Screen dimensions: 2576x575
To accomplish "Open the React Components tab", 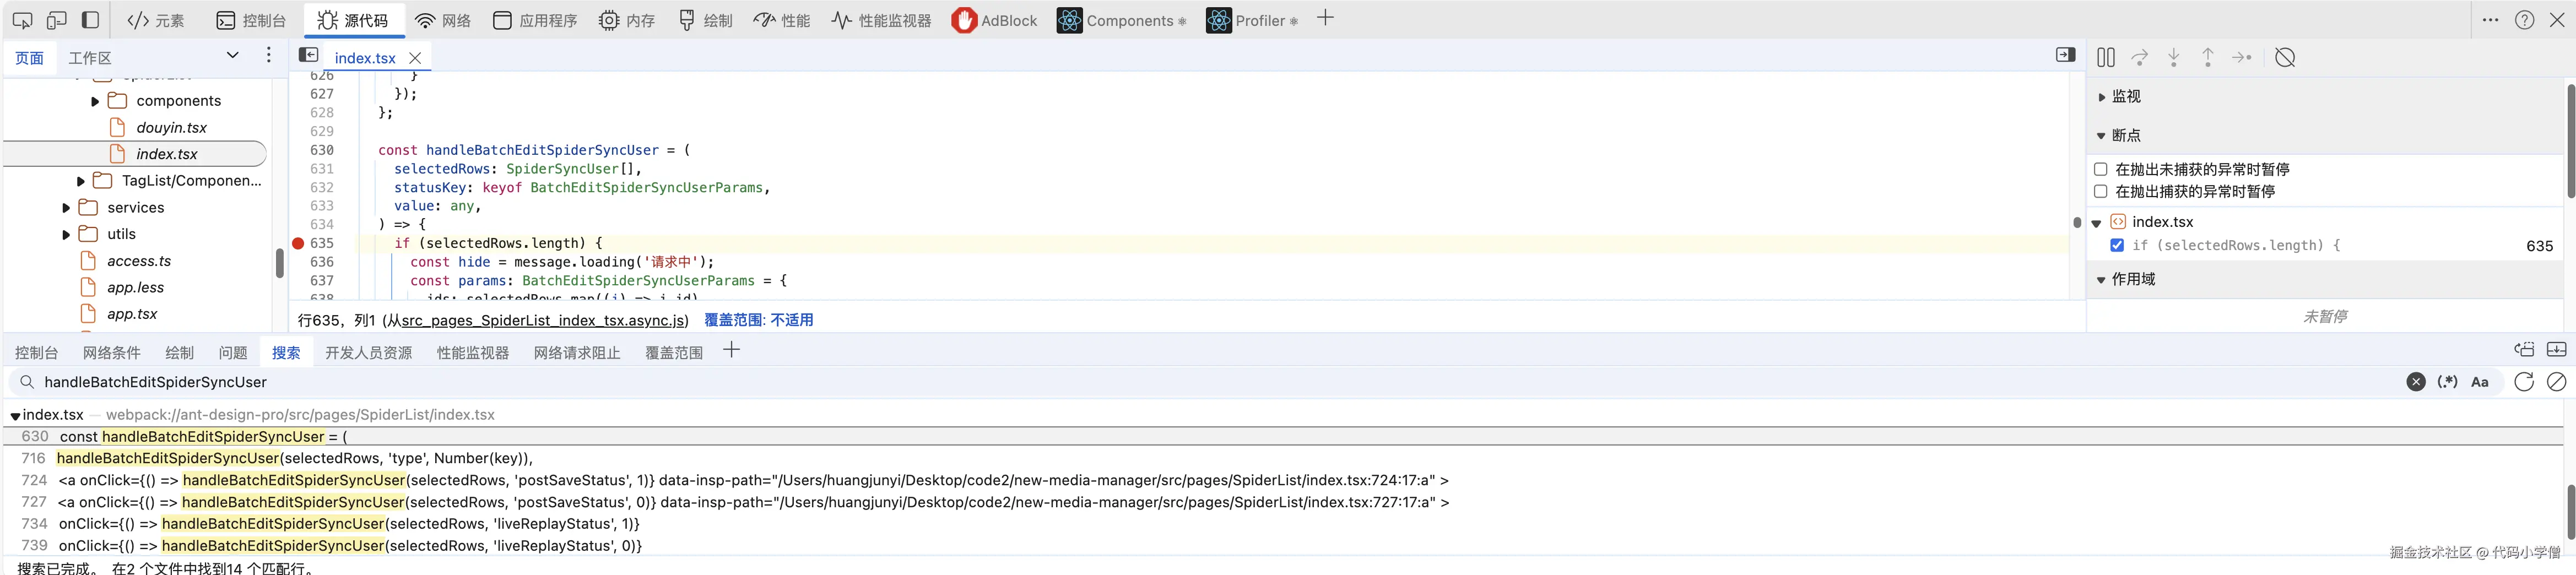I will [x=1121, y=20].
